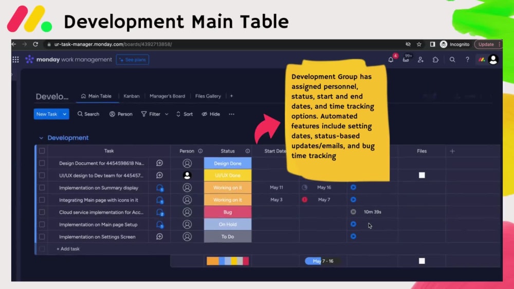Collapse the Development group

tap(41, 138)
